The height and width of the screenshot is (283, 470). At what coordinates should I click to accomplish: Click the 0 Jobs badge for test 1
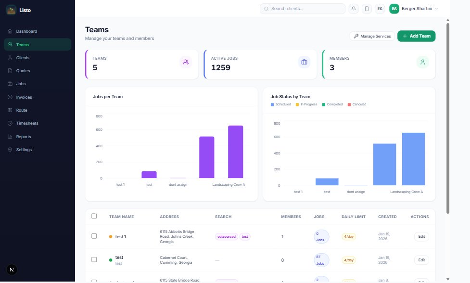(x=321, y=236)
